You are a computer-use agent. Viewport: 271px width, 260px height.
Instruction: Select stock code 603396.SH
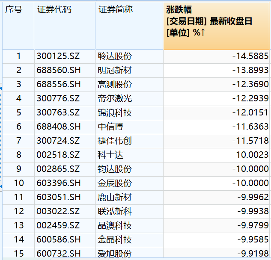point(59,183)
